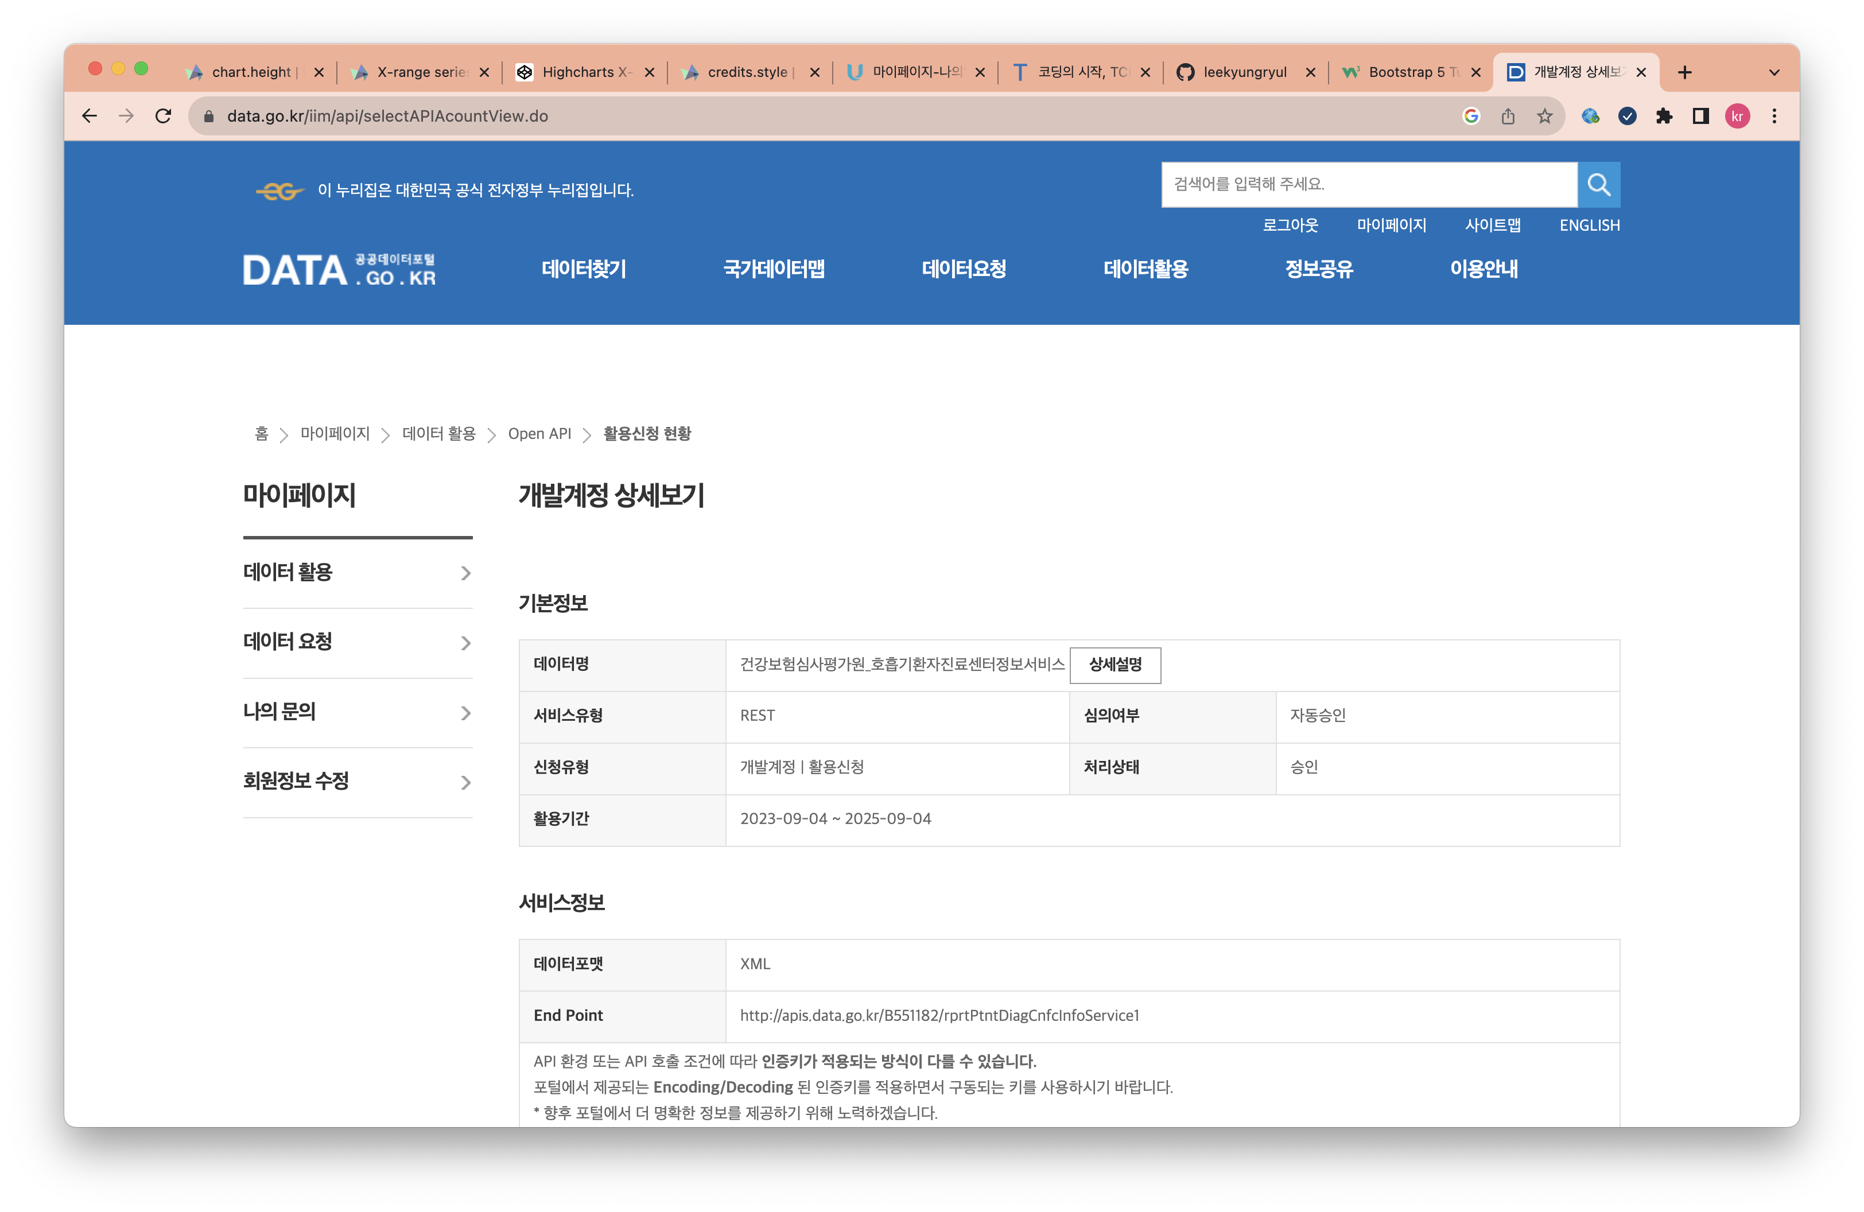
Task: Click the ENGLISH language link
Action: (x=1589, y=226)
